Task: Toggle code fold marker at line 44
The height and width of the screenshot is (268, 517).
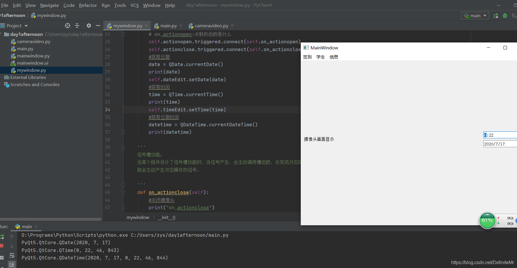Action: [x=123, y=185]
